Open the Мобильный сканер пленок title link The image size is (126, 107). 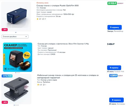coord(68,76)
